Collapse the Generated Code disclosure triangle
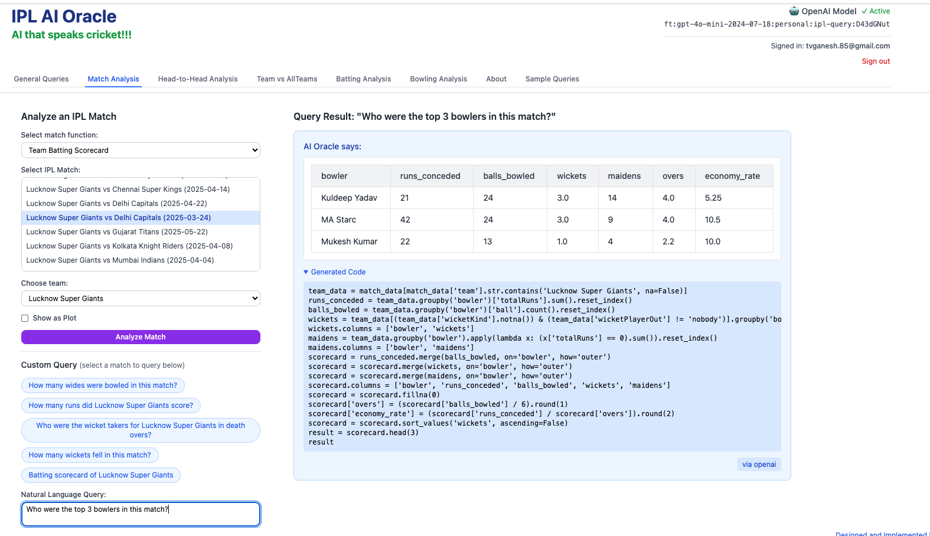This screenshot has height=536, width=930. click(x=306, y=272)
